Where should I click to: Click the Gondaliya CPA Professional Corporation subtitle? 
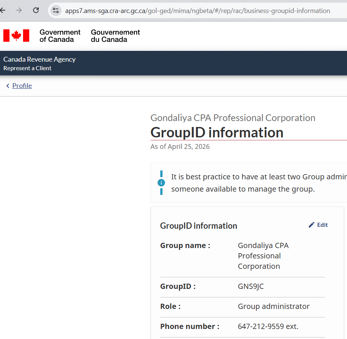[x=233, y=118]
